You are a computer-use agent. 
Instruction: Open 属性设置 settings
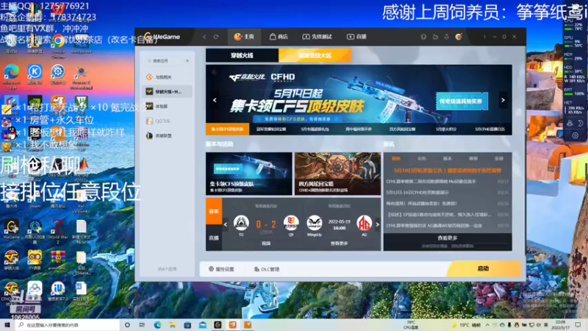pos(221,269)
